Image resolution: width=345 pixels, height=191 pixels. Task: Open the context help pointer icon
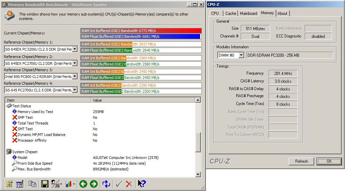142,184
